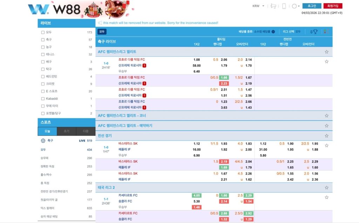Select the 초기 tab
The width and height of the screenshot is (359, 223).
pyautogui.click(x=66, y=131)
